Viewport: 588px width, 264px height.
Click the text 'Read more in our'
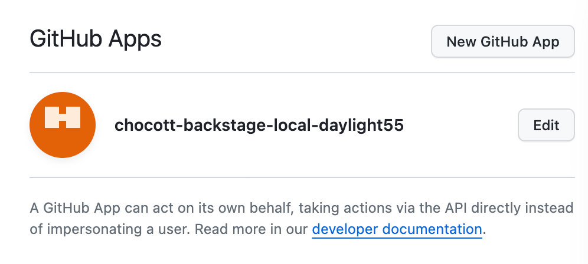[x=251, y=229]
